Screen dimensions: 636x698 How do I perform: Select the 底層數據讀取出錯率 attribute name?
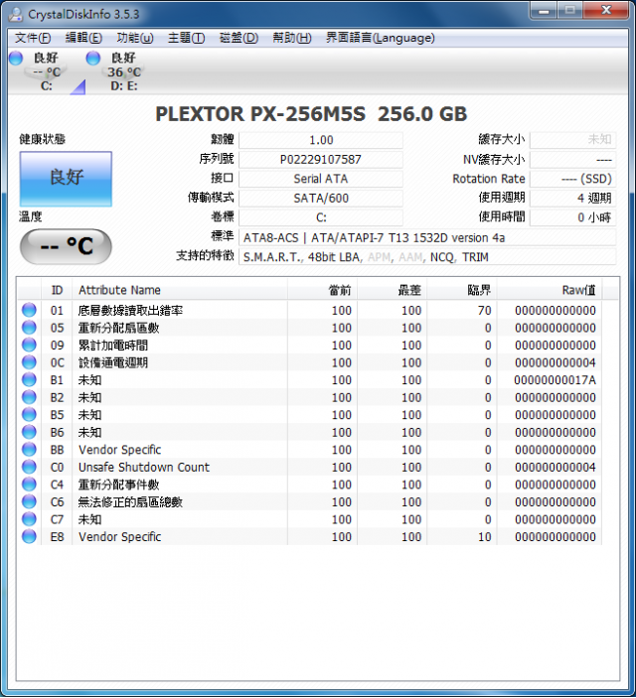[130, 310]
